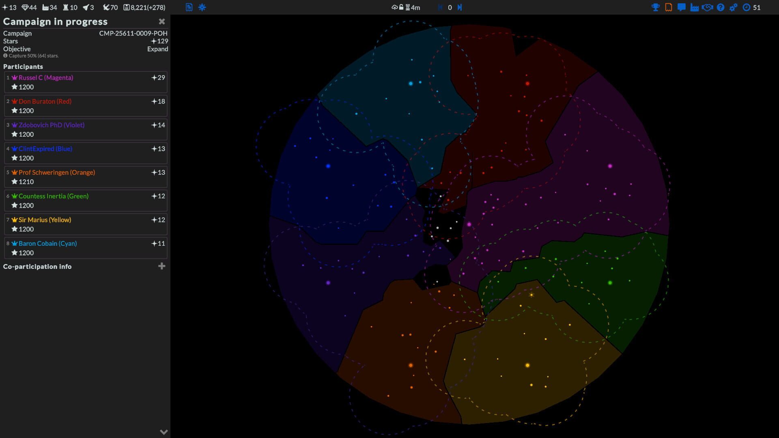Viewport: 779px width, 438px height.
Task: Open the diplomacy handshake panel
Action: point(708,7)
